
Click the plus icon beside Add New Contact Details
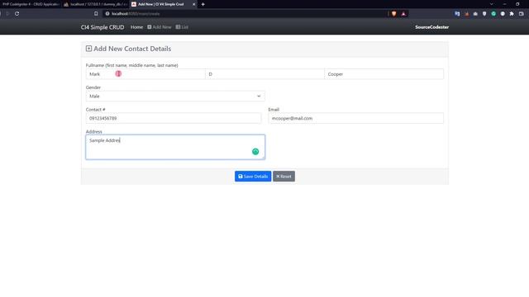click(x=88, y=49)
